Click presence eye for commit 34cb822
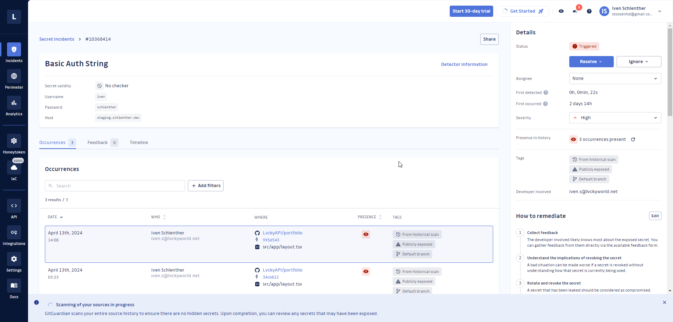Viewport: 673px width, 322px height. tap(366, 272)
